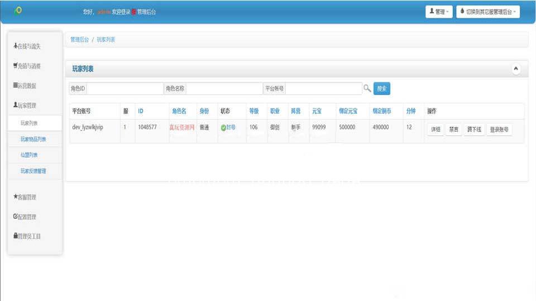
Task: Focus the 角色名称 input field
Action: point(224,89)
